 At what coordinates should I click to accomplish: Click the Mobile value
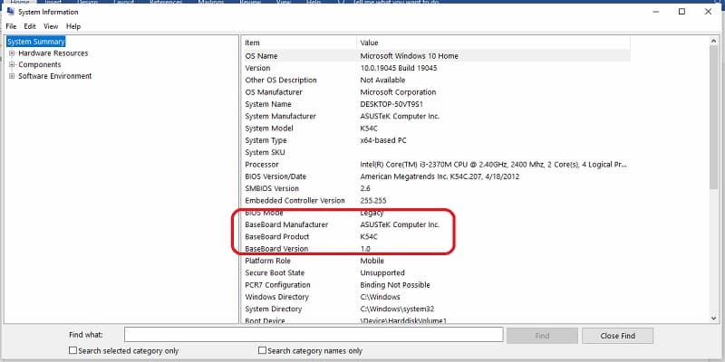[x=372, y=261]
